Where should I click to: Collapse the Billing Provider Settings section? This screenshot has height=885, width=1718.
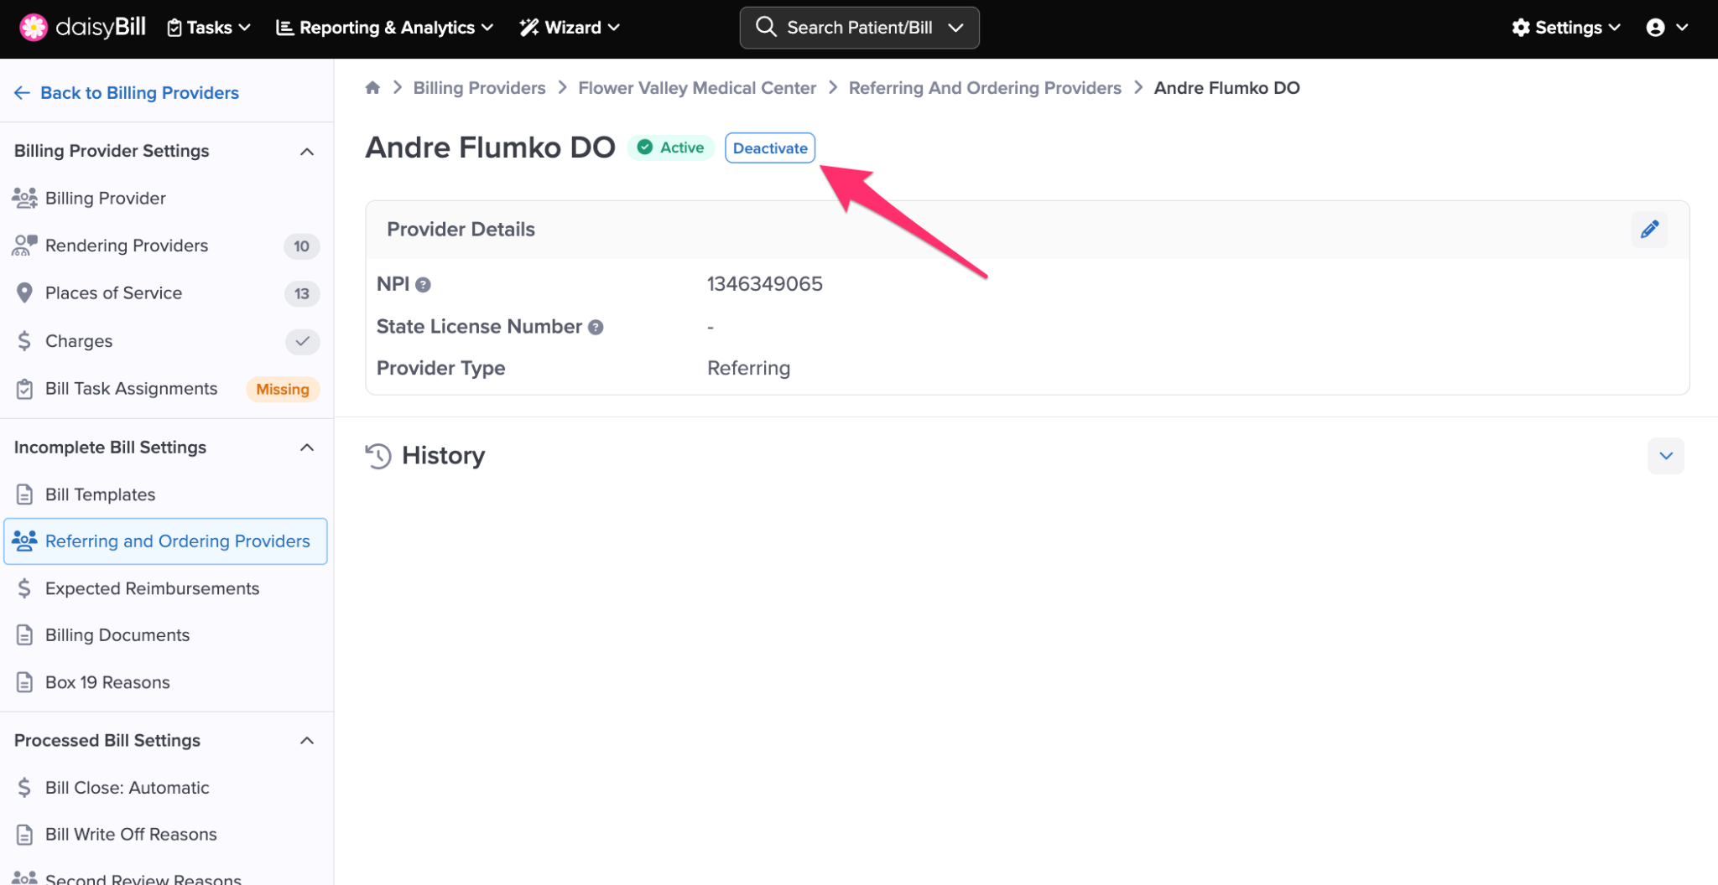tap(307, 152)
